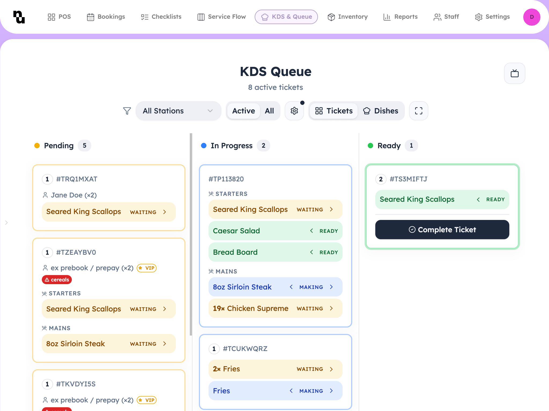Screen dimensions: 549x411
Task: Open the Inventory nav tab
Action: pyautogui.click(x=347, y=17)
